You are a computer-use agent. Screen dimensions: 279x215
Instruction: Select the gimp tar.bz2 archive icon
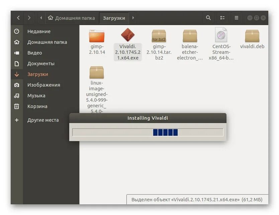pyautogui.click(x=159, y=36)
